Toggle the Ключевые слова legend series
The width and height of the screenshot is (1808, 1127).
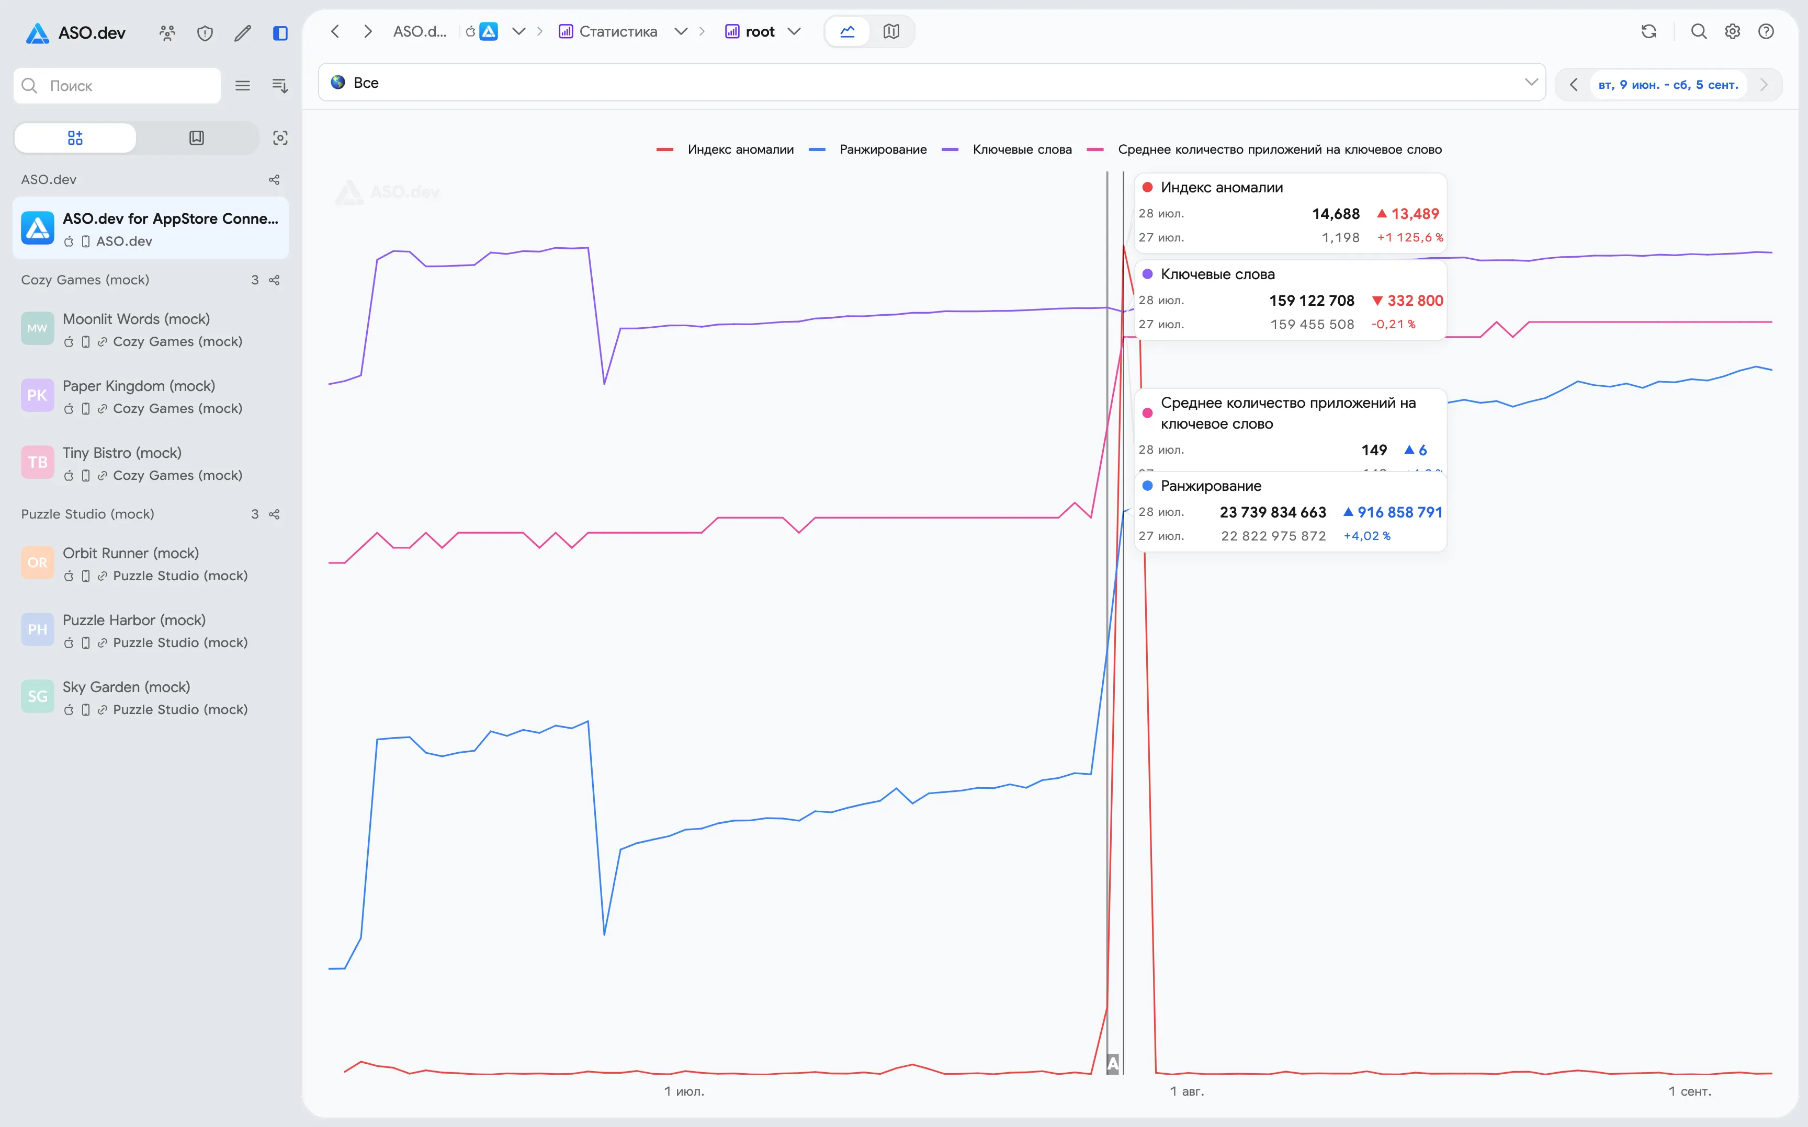pos(1007,149)
